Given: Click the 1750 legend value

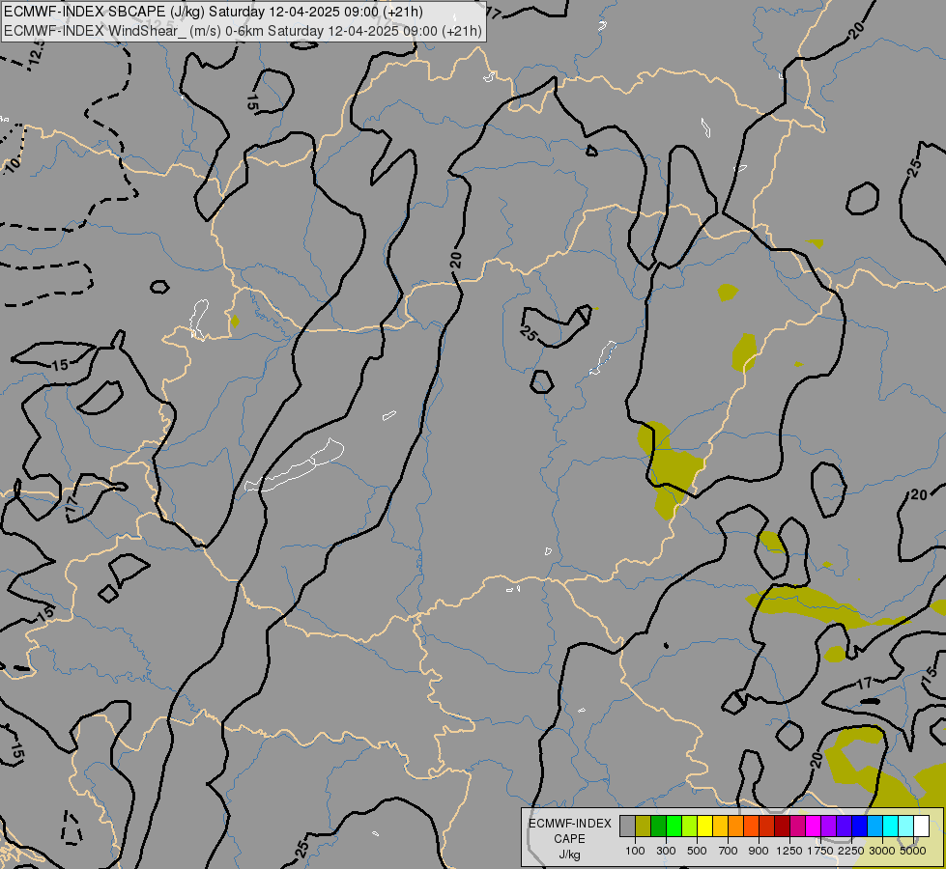Looking at the screenshot, I should 820,851.
